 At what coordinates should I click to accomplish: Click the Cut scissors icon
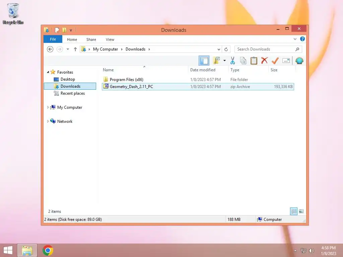[232, 61]
